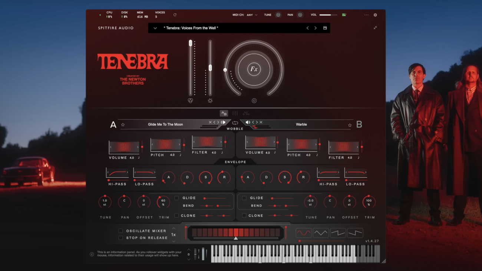Viewport: 482px width, 271px height.
Task: Lower keyboard octave with the down arrow
Action: tap(189, 259)
